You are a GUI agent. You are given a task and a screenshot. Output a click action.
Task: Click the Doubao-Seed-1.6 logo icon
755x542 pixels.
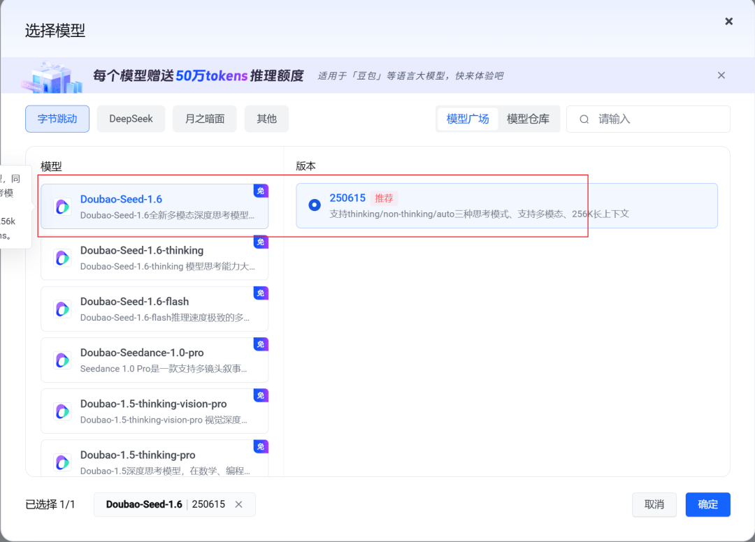(x=63, y=207)
